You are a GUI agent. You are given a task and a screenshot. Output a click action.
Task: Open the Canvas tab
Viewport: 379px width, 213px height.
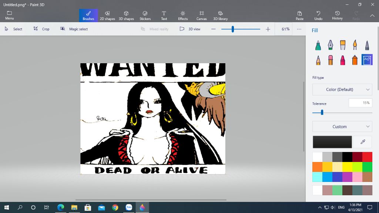pos(202,16)
